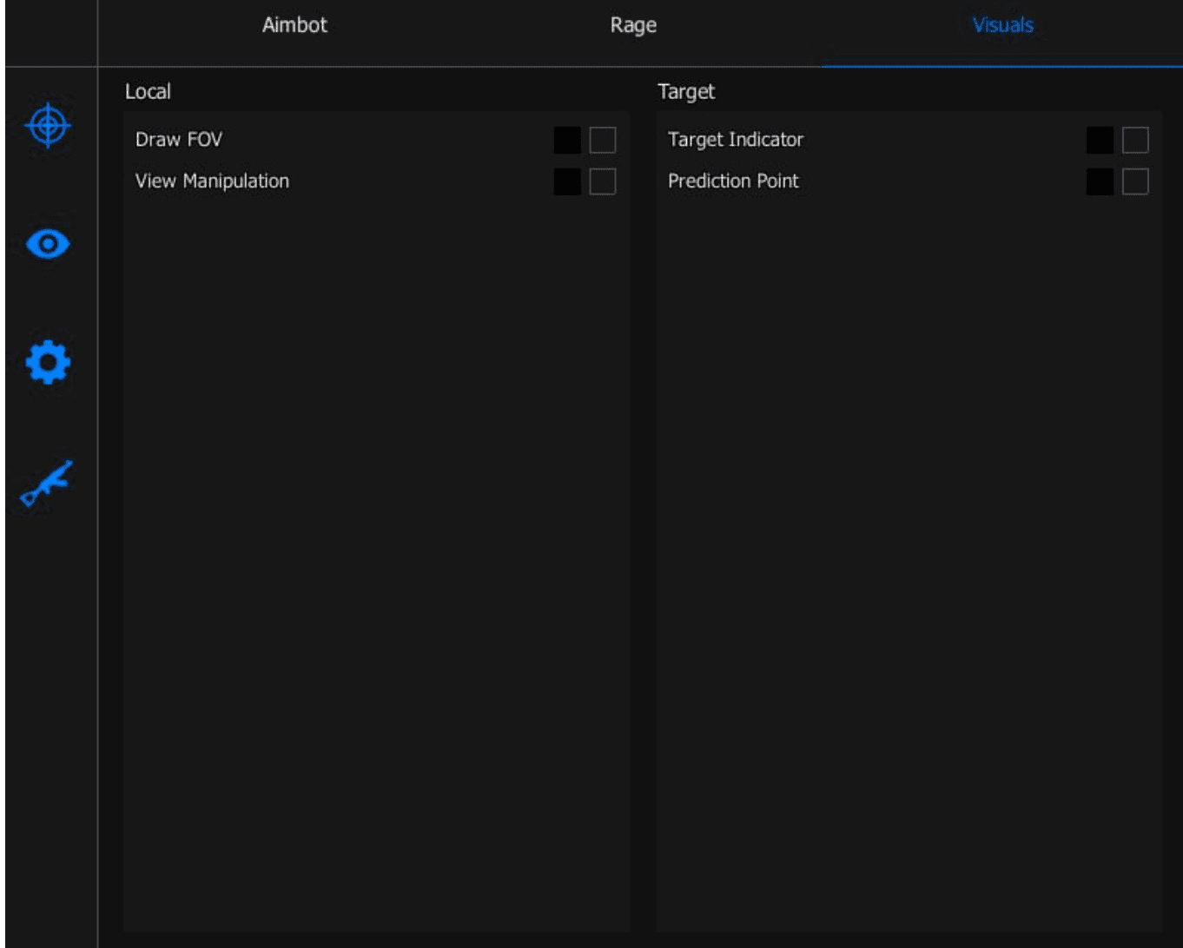This screenshot has height=948, width=1183.
Task: Open the Draw FOV color swatch
Action: 567,140
